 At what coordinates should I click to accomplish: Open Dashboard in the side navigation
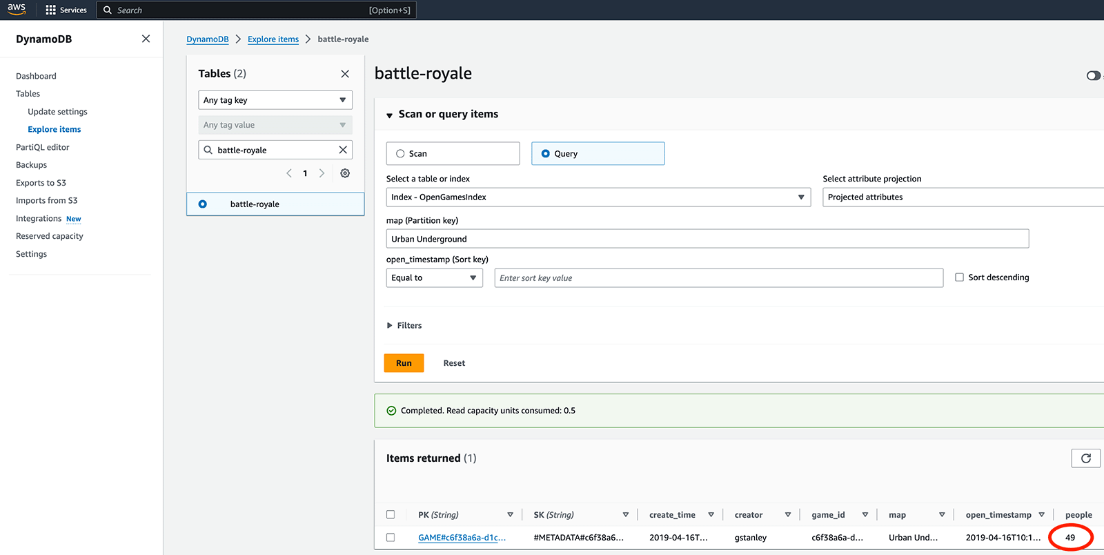(36, 76)
